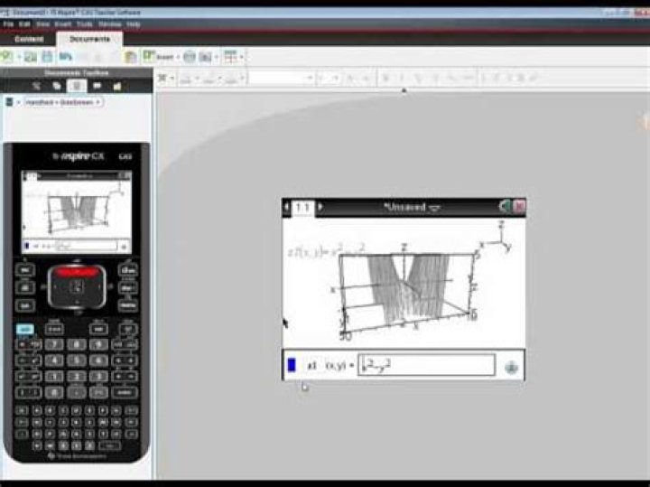Click the esc key on the emulator

[25, 270]
